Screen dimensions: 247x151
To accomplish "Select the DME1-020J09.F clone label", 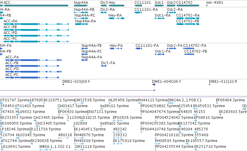I will (x=76, y=82).
